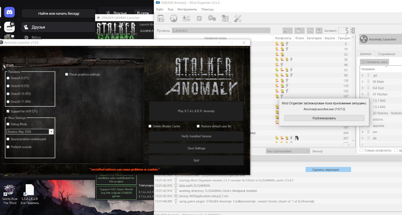Enable Sound problem workaround
Image resolution: width=402 pixels, height=215 pixels.
point(8,139)
